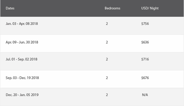The image size is (184, 106).
Task: Click bedroom count in the $636 row
Action: (x=107, y=42)
